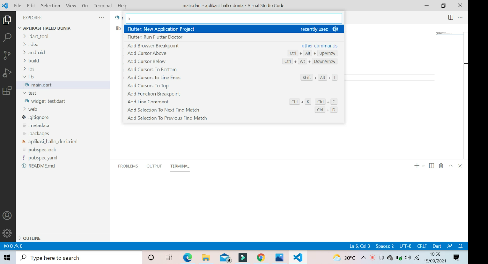Close the terminal panel
Image resolution: width=488 pixels, height=264 pixels.
(x=460, y=166)
